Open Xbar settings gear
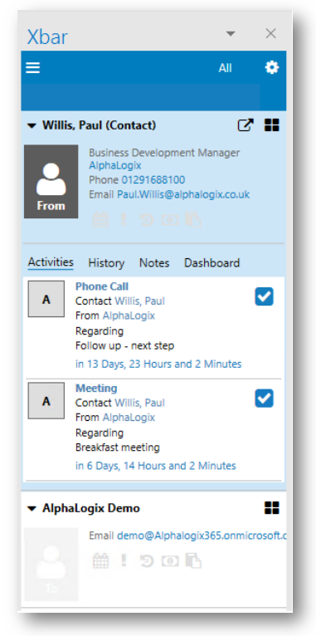 pyautogui.click(x=272, y=67)
